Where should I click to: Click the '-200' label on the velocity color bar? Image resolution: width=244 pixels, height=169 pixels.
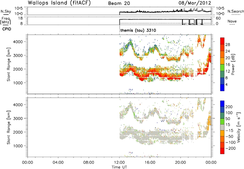click(230, 148)
